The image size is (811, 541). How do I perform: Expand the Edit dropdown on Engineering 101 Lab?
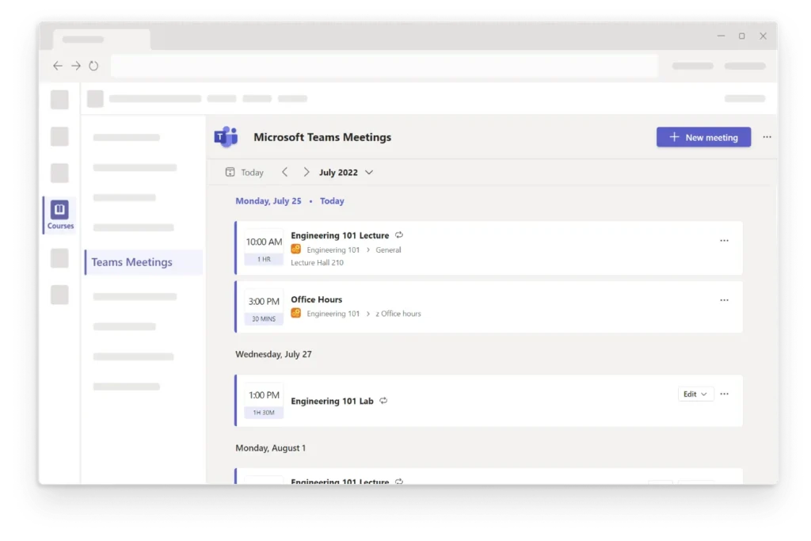point(695,394)
